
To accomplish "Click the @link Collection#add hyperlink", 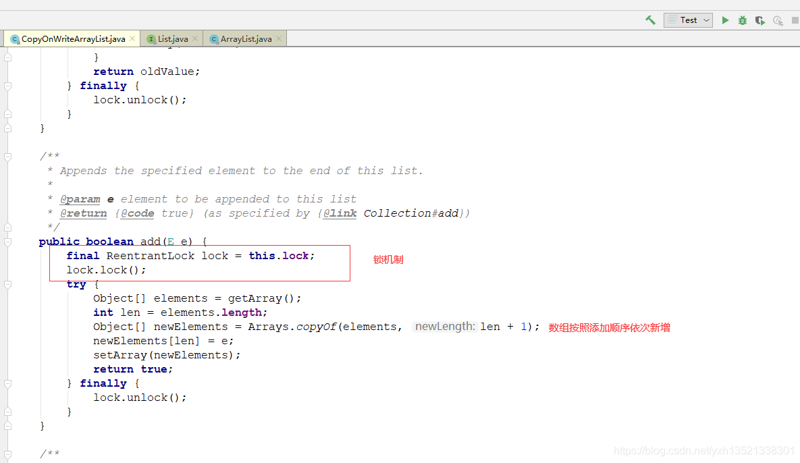I will click(x=340, y=213).
